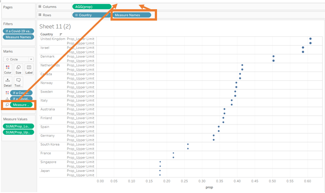The image size is (325, 193).
Task: Click the Sweden row label
Action: tap(46, 92)
